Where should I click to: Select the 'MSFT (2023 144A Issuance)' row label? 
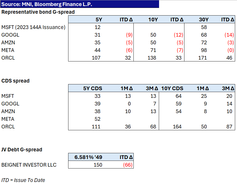33,27
